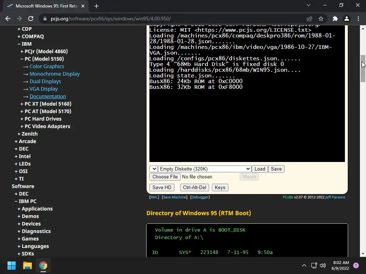Collapse the IBM PC software section
The height and width of the screenshot is (274, 366).
(25, 201)
